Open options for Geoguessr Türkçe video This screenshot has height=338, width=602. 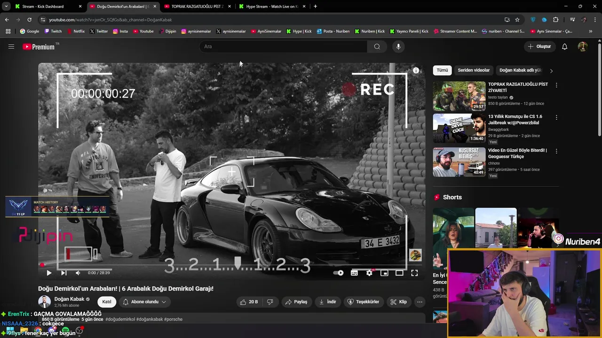[x=556, y=151]
